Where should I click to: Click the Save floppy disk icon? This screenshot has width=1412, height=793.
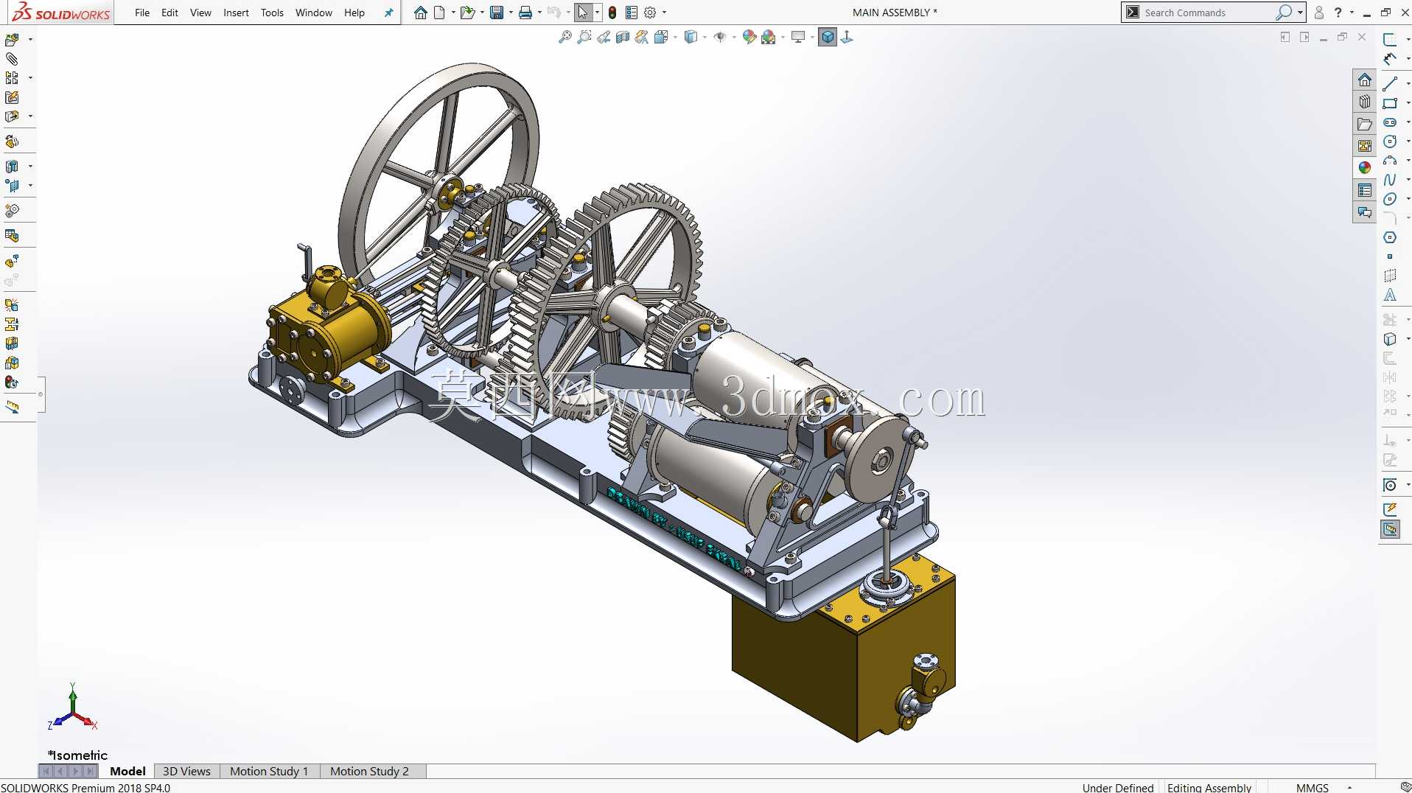497,13
